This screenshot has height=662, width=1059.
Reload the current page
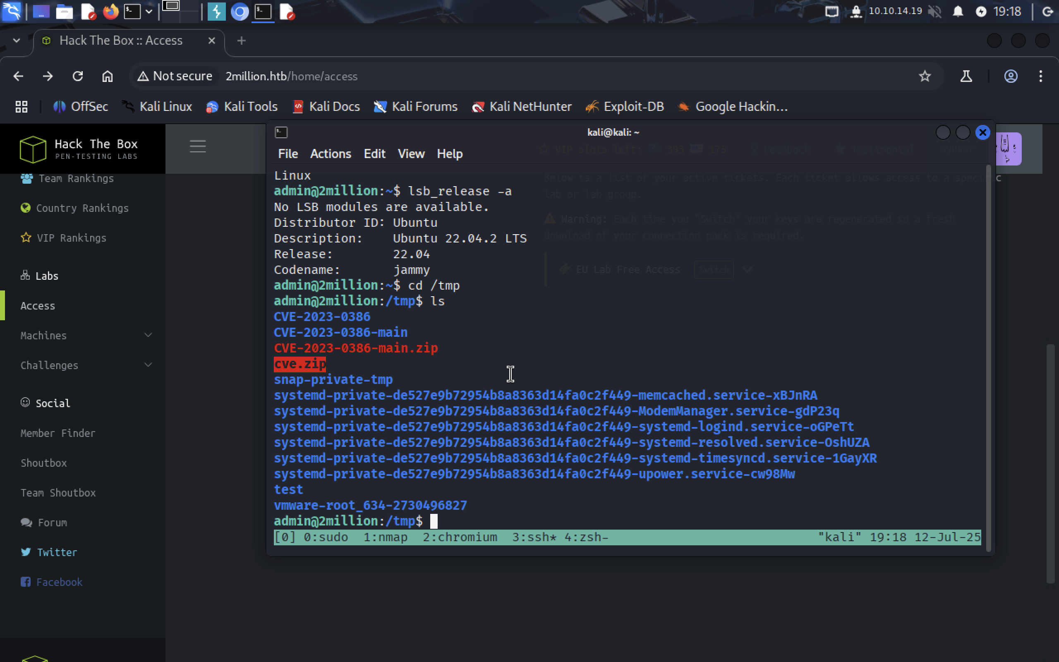tap(77, 76)
